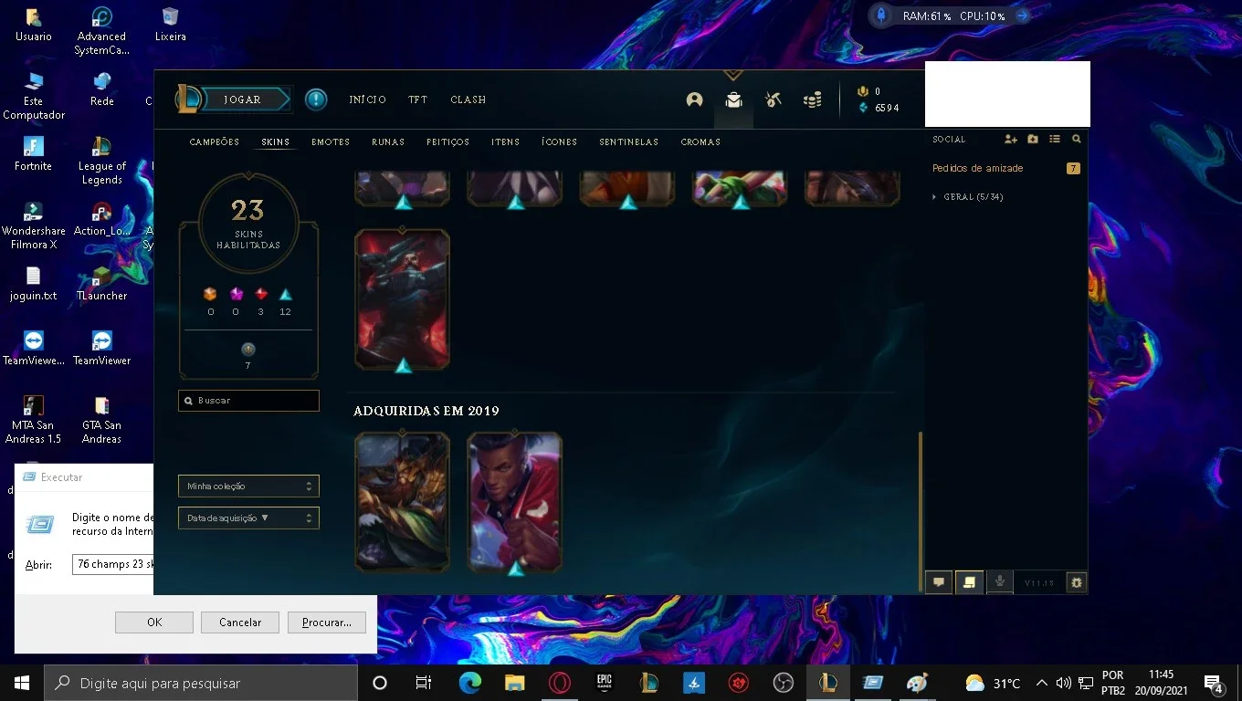Click the search magnifier in Social panel
1242x701 pixels.
(1077, 139)
